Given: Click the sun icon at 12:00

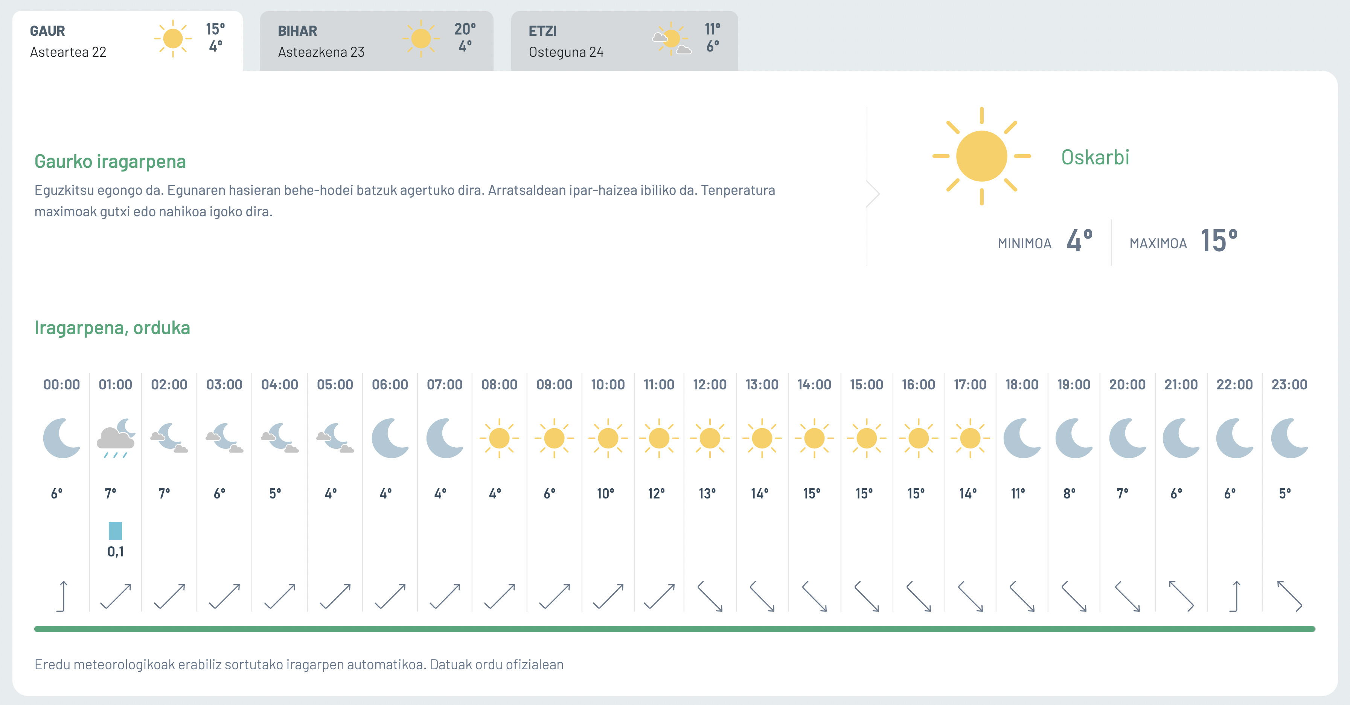Looking at the screenshot, I should [710, 438].
